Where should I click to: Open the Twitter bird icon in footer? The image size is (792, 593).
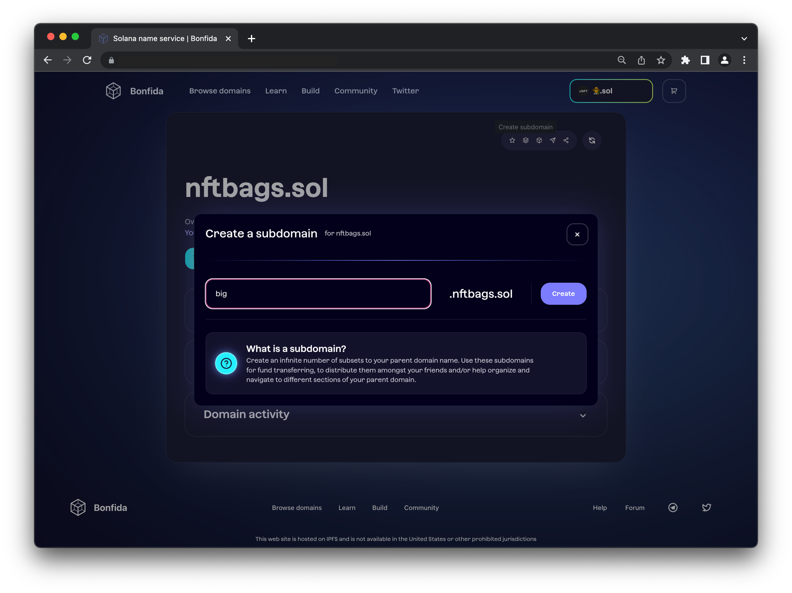tap(706, 507)
